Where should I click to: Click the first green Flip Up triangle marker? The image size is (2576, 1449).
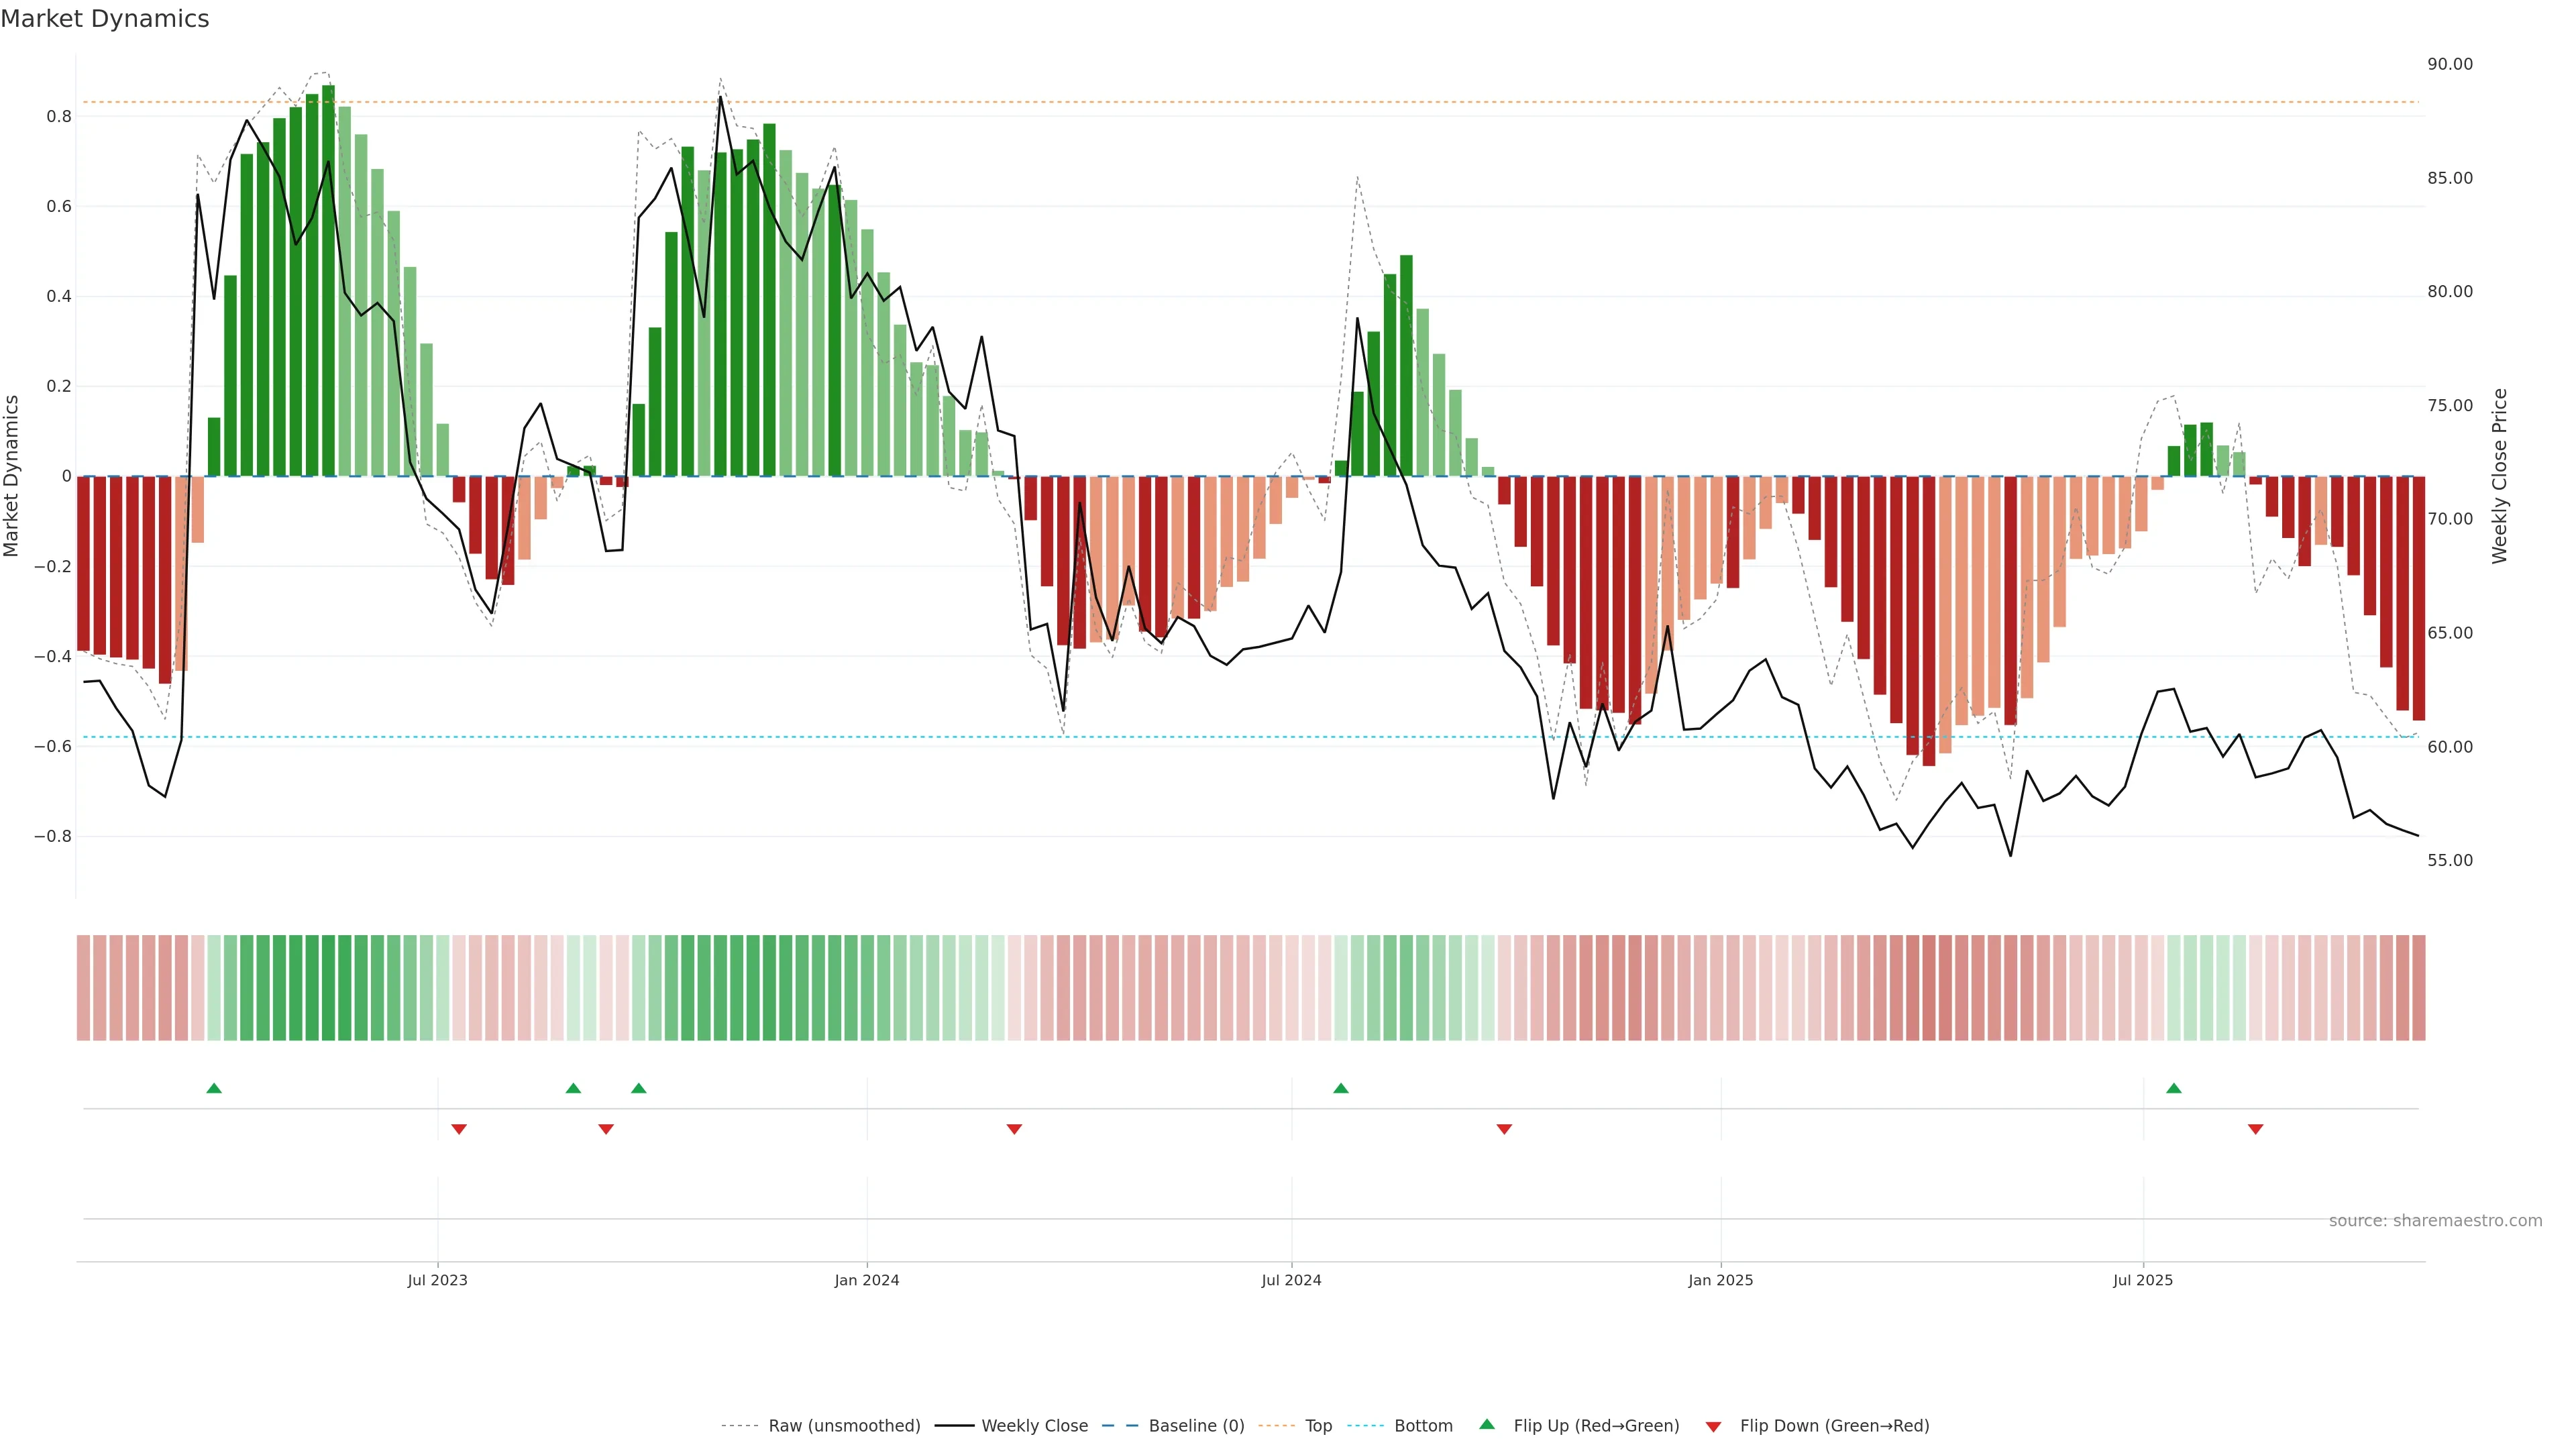[x=214, y=1088]
